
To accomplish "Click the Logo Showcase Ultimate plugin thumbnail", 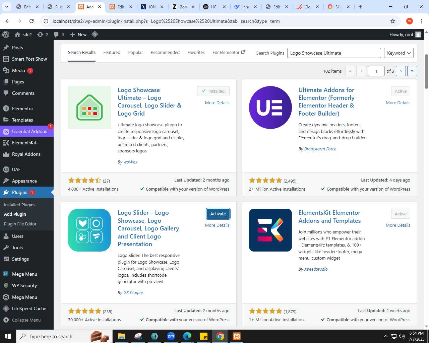I will tap(89, 108).
